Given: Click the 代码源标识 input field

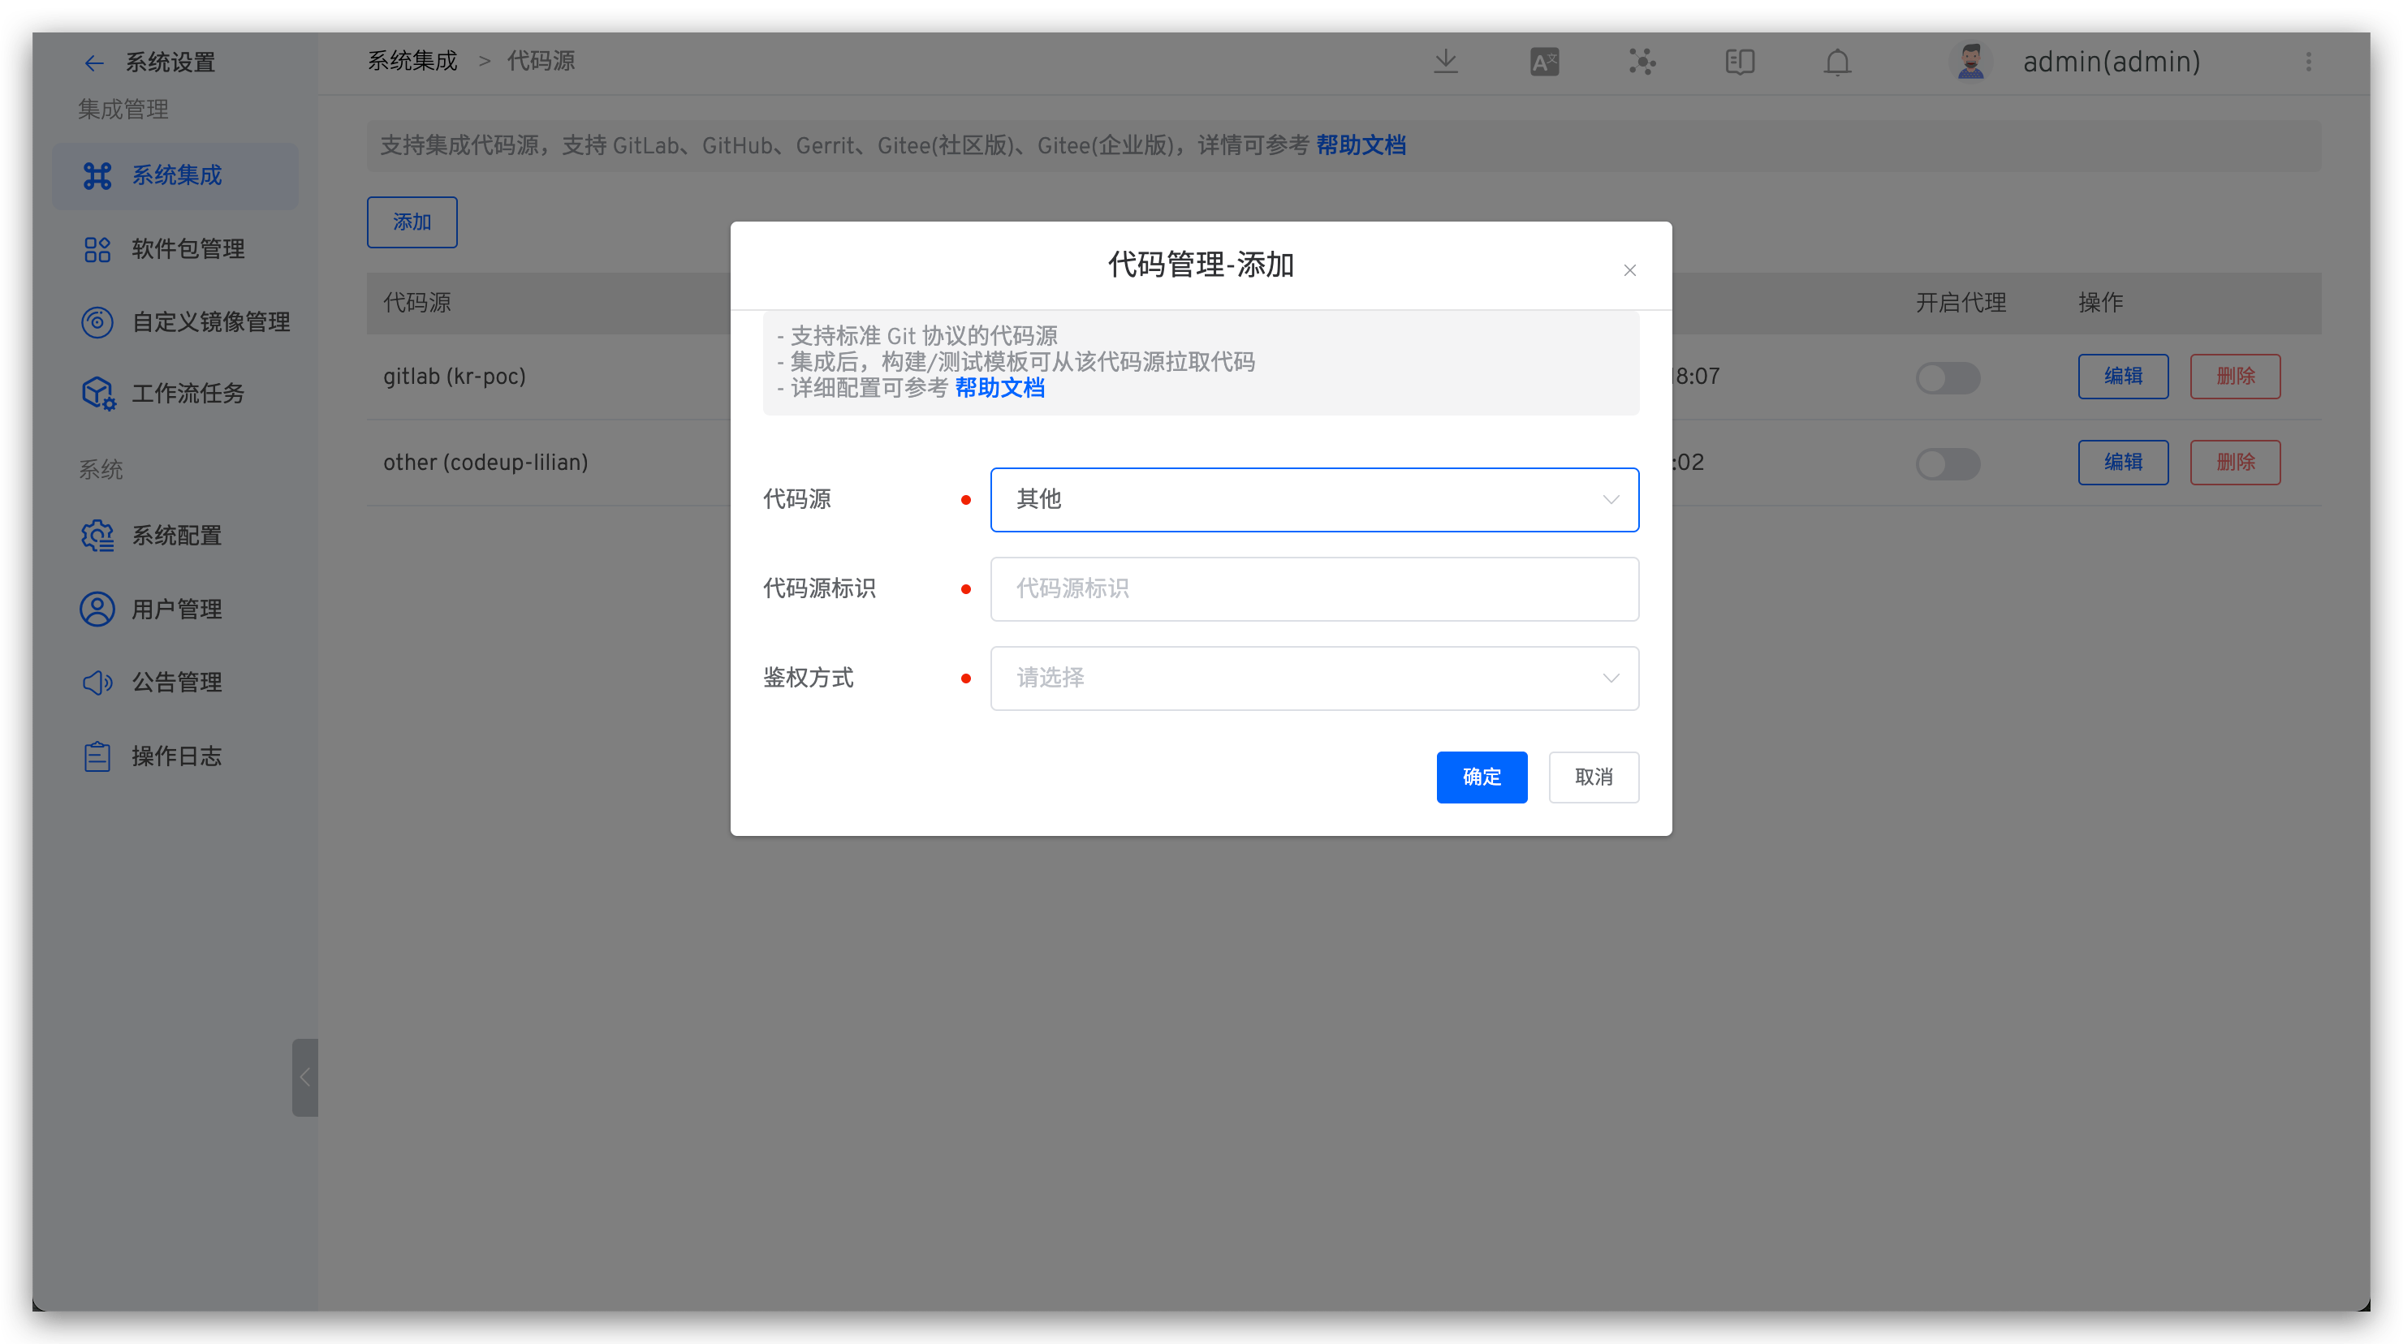Looking at the screenshot, I should coord(1314,588).
